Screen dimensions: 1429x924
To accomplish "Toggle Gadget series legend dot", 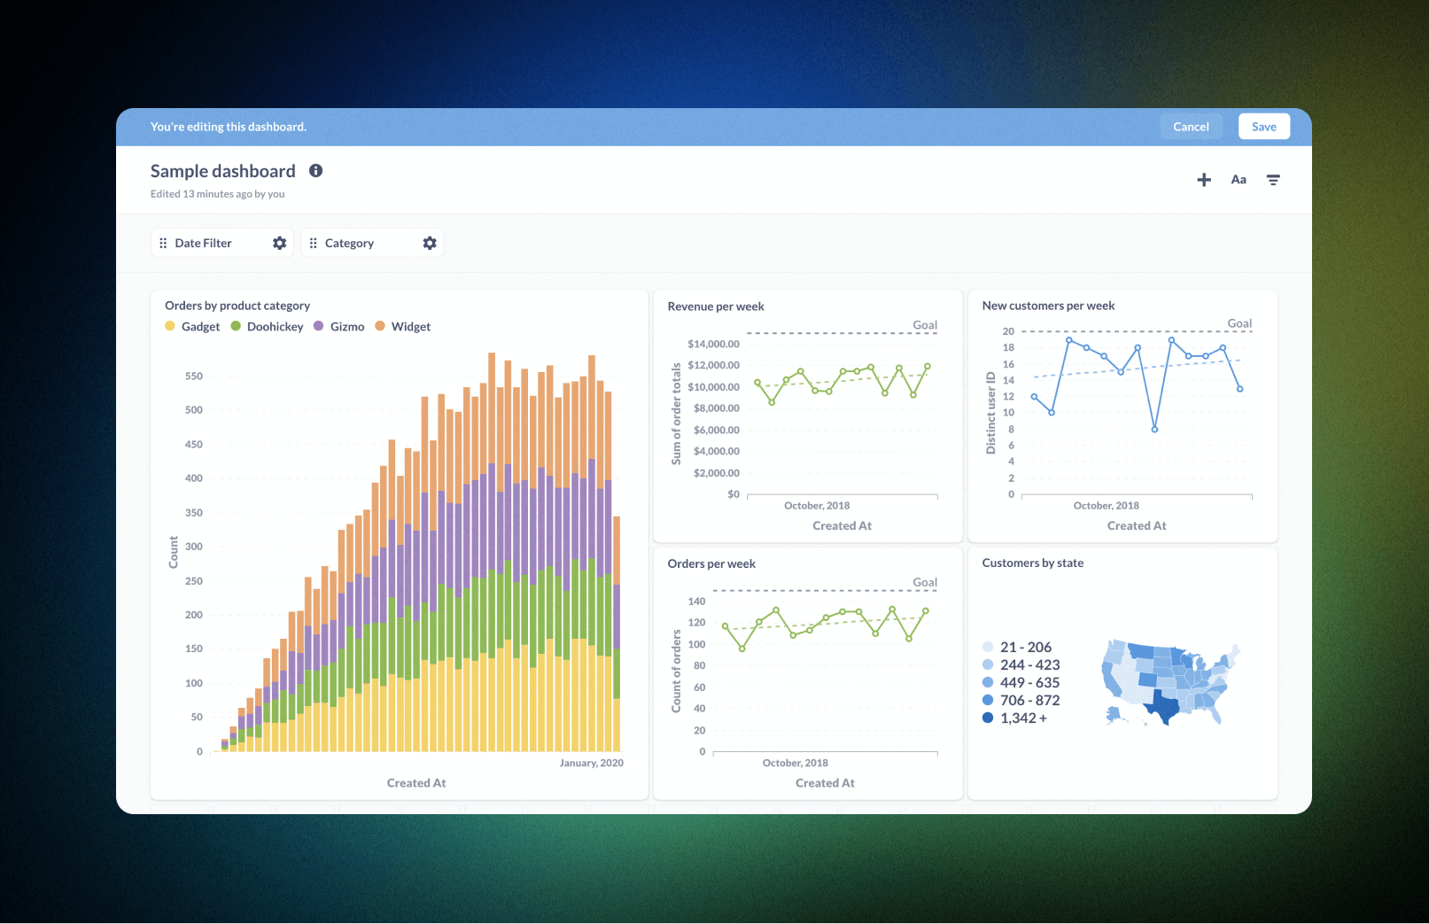I will (x=170, y=326).
